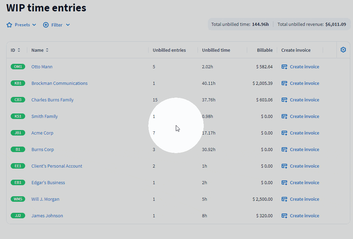Sort the table by the ID column
353x239 pixels.
19,50
